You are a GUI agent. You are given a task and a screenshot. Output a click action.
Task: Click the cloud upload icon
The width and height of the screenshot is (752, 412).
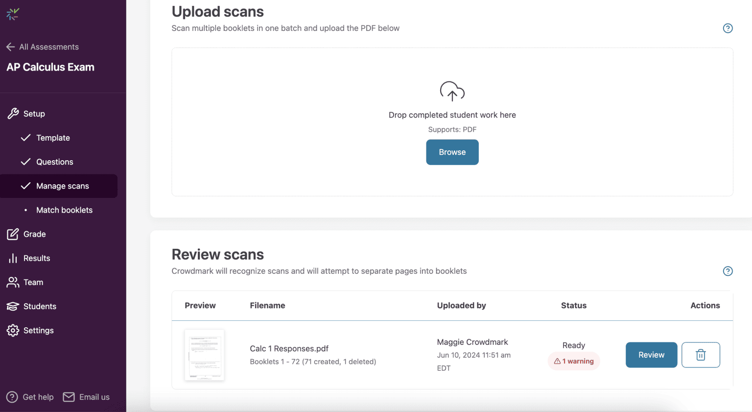[x=452, y=91]
